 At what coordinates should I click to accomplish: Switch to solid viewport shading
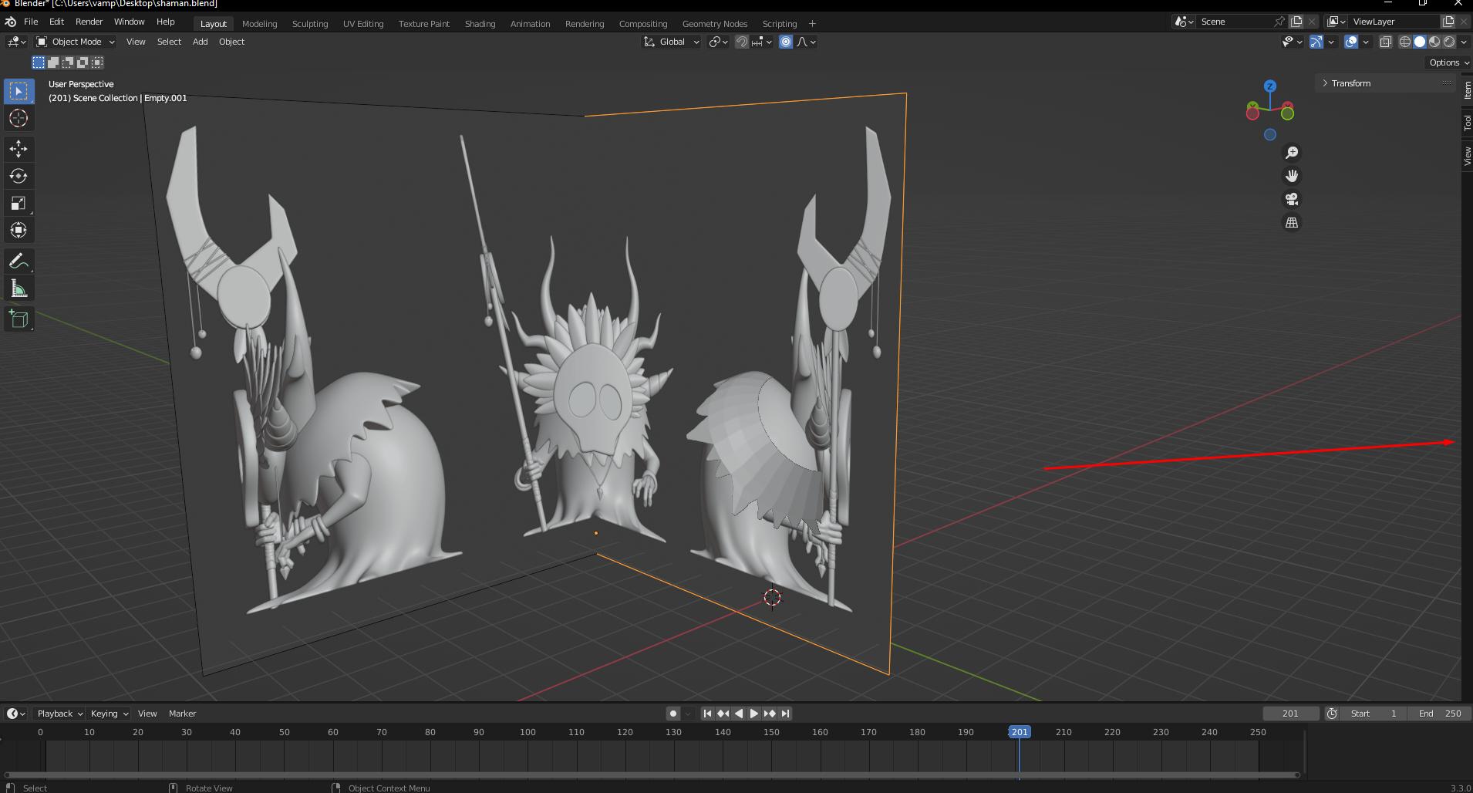tap(1420, 42)
